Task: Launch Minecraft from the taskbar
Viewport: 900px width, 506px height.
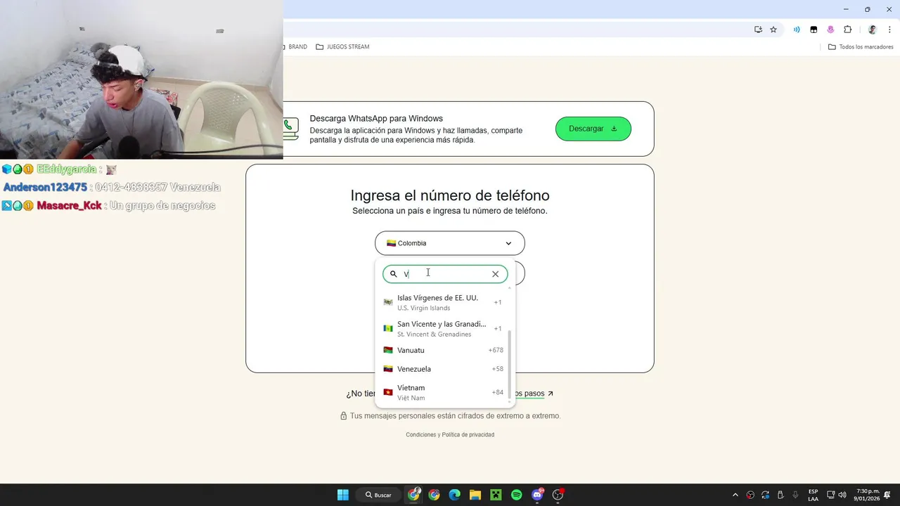Action: click(496, 495)
